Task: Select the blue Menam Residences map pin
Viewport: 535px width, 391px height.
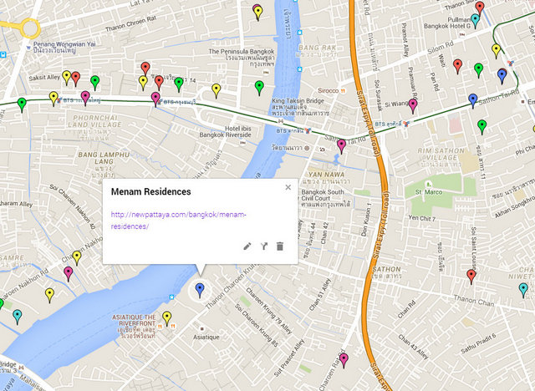Action: tap(200, 291)
